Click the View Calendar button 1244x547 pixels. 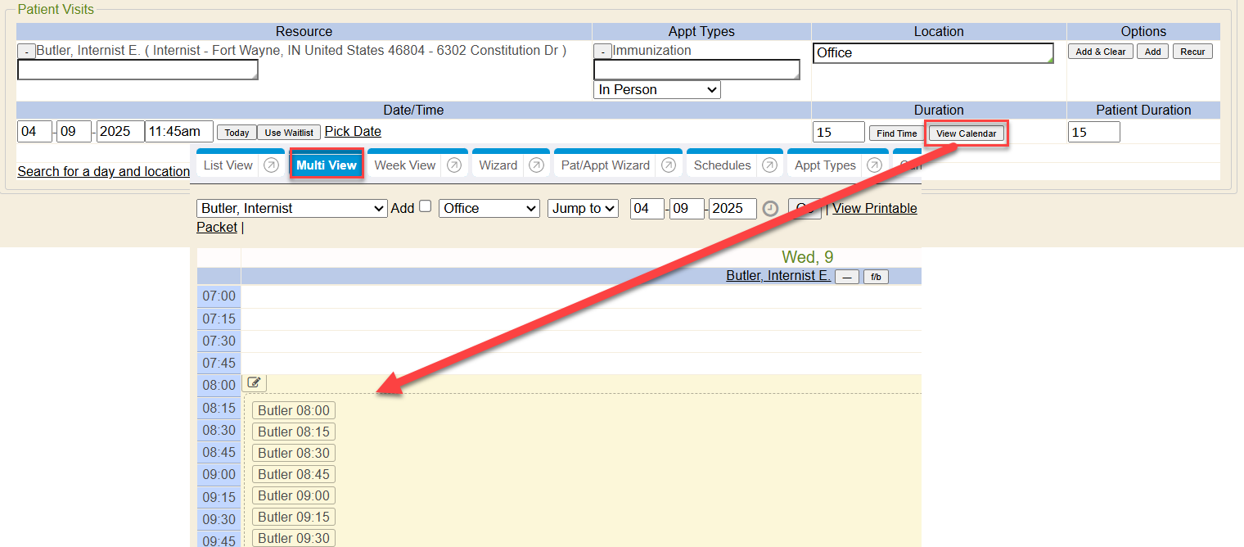966,133
